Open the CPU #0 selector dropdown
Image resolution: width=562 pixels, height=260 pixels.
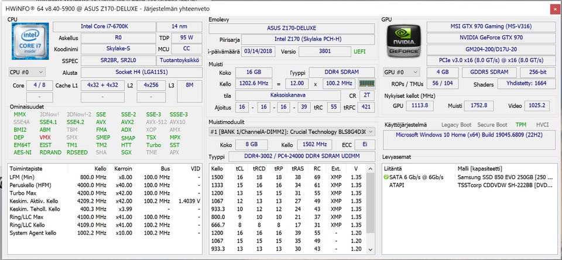coord(27,72)
